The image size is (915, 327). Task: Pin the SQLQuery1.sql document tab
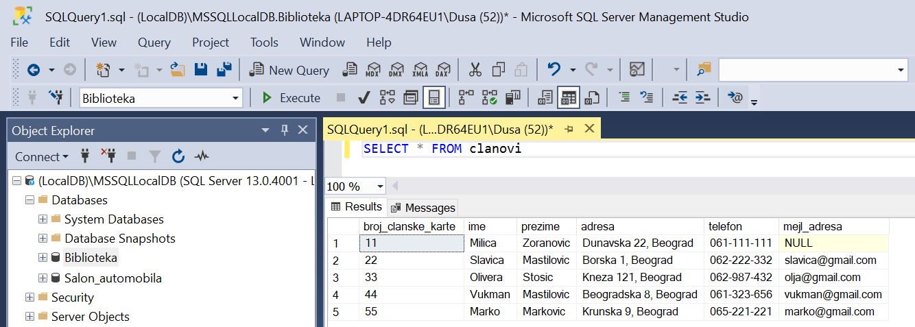569,129
